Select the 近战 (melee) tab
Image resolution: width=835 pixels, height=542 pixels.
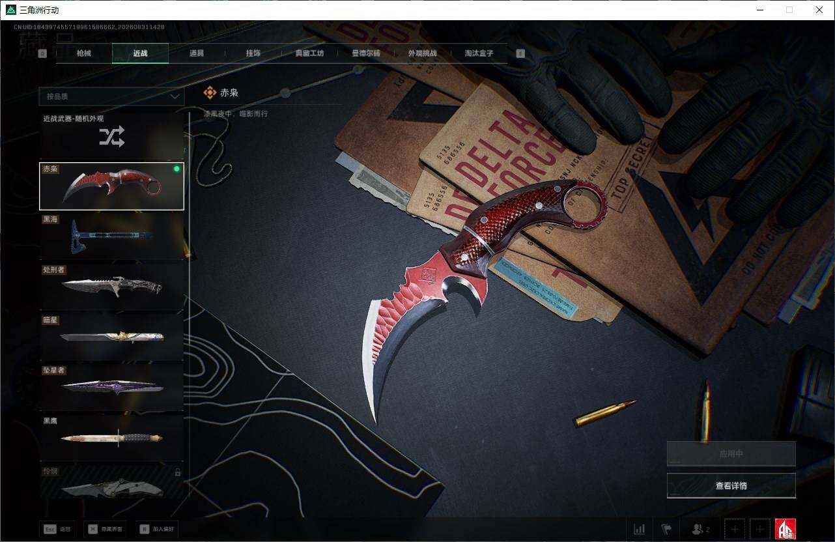point(140,53)
